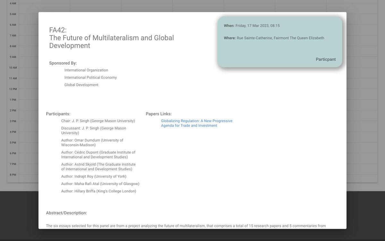Viewport: 385px width, 241px height.
Task: Click the International Political Economy sponsor tag
Action: (x=90, y=77)
